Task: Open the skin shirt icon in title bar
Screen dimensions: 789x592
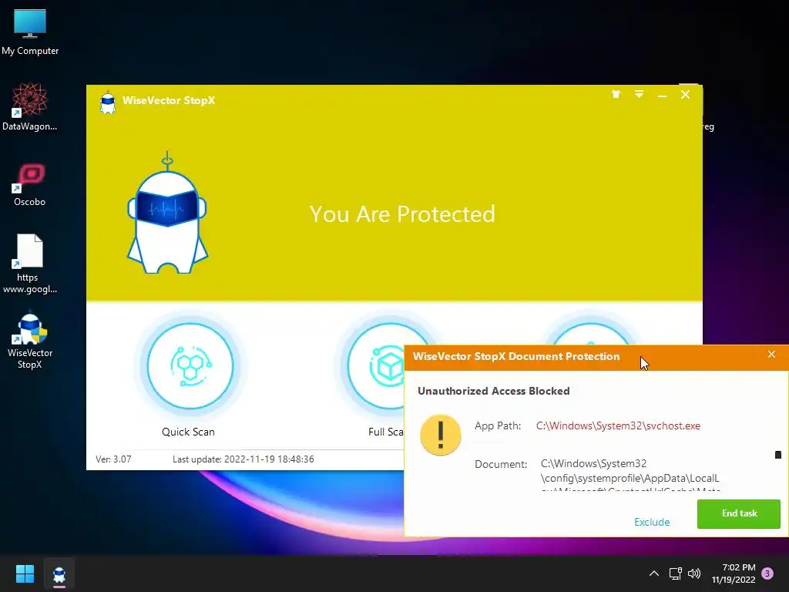Action: (x=616, y=94)
